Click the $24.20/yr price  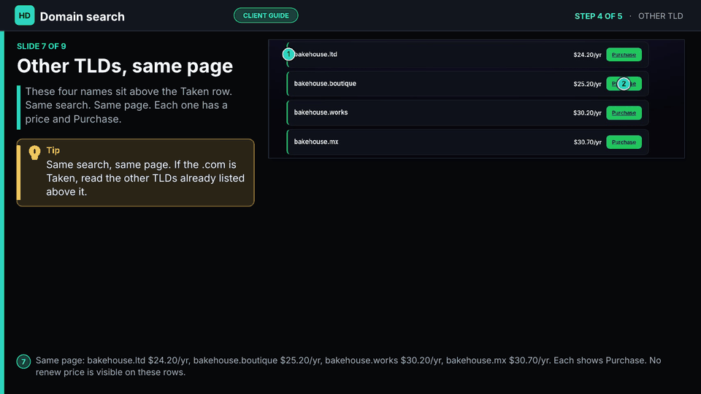coord(587,55)
